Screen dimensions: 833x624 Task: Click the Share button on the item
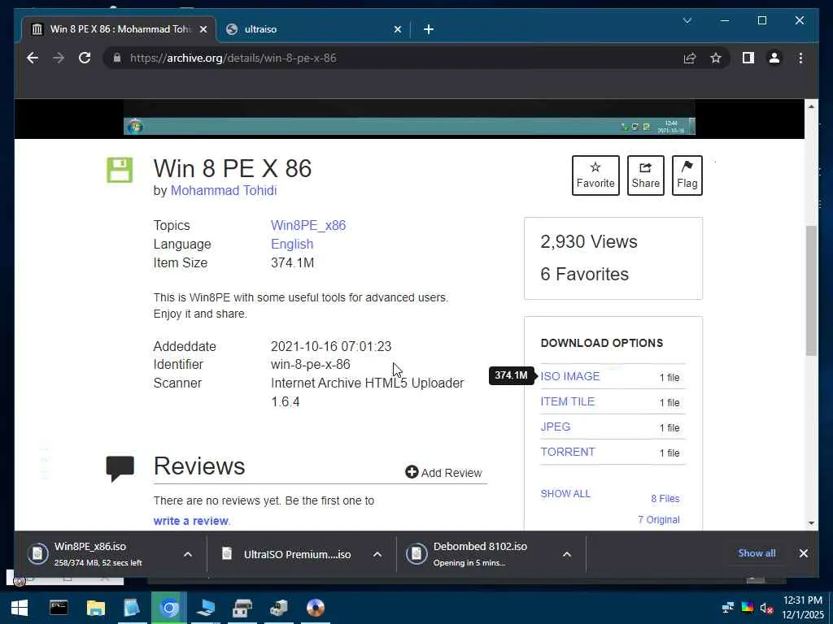pyautogui.click(x=645, y=175)
